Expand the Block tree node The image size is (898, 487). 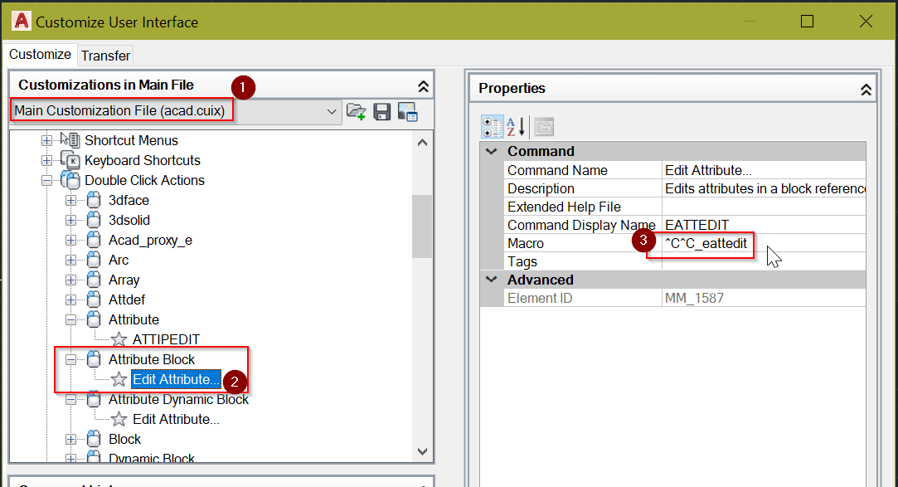pos(70,439)
